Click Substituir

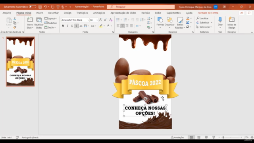point(203,23)
